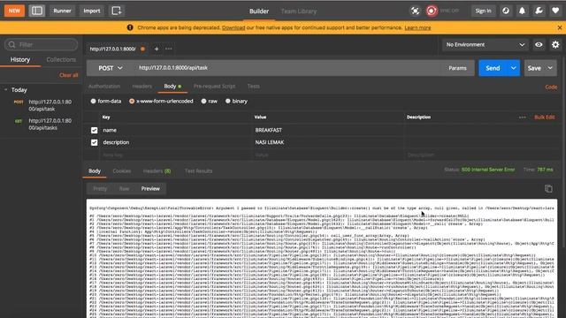Click the empty New key field
The width and height of the screenshot is (566, 318).
[x=175, y=155]
